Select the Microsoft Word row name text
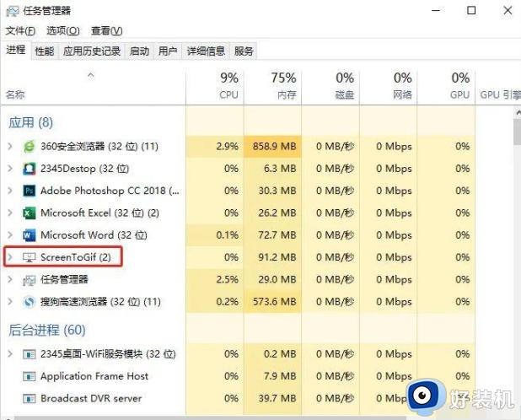The height and width of the screenshot is (420, 521). tap(94, 235)
